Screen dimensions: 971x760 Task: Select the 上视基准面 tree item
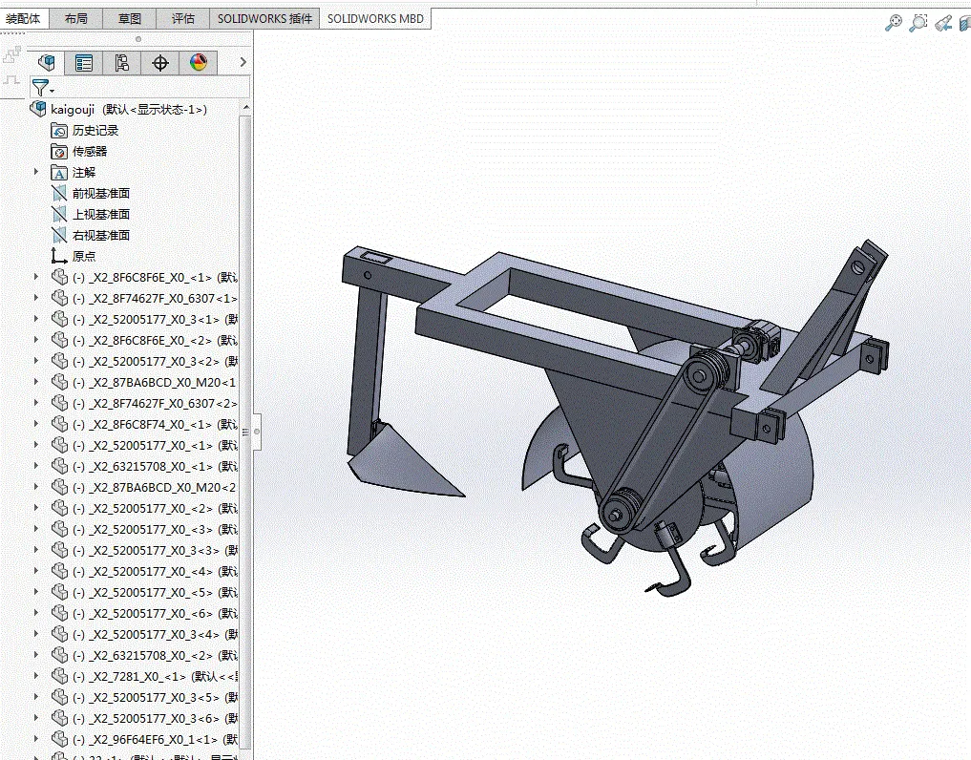101,214
